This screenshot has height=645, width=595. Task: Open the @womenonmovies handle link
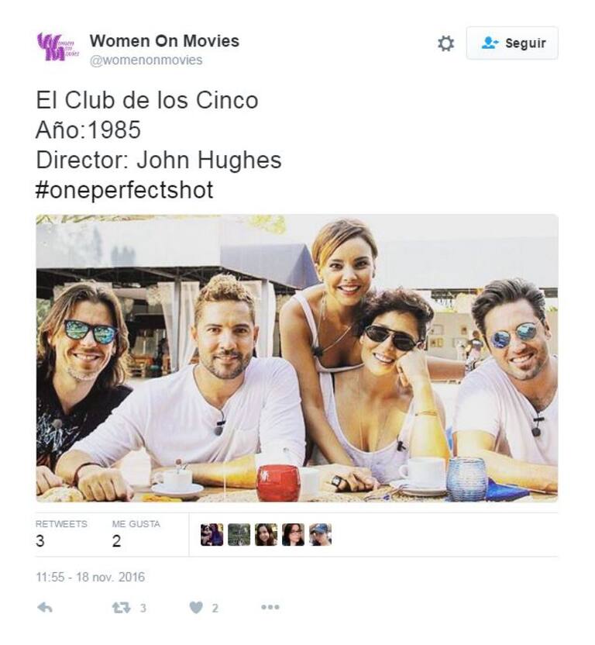(146, 60)
